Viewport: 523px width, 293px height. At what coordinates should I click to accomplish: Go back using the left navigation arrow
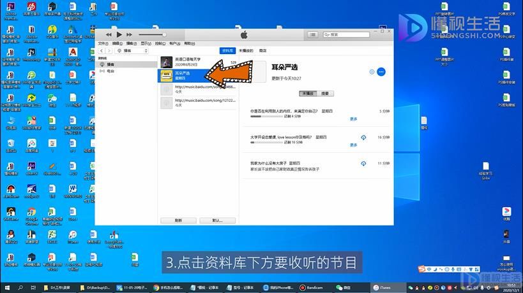pos(102,51)
